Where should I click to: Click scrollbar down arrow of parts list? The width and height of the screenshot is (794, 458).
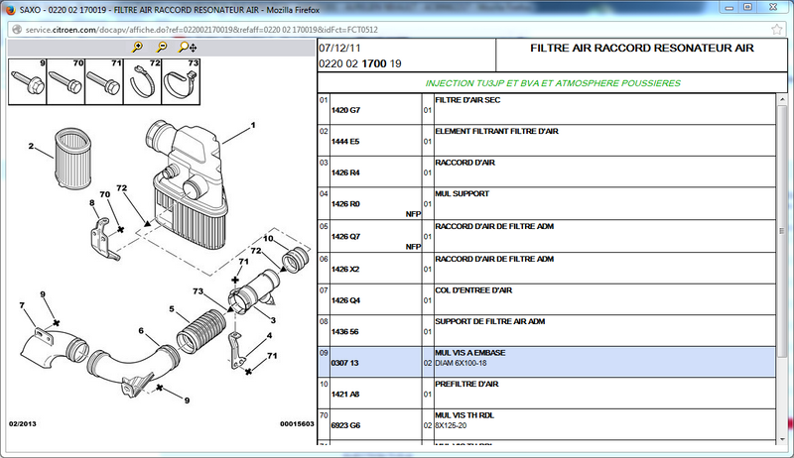point(782,439)
